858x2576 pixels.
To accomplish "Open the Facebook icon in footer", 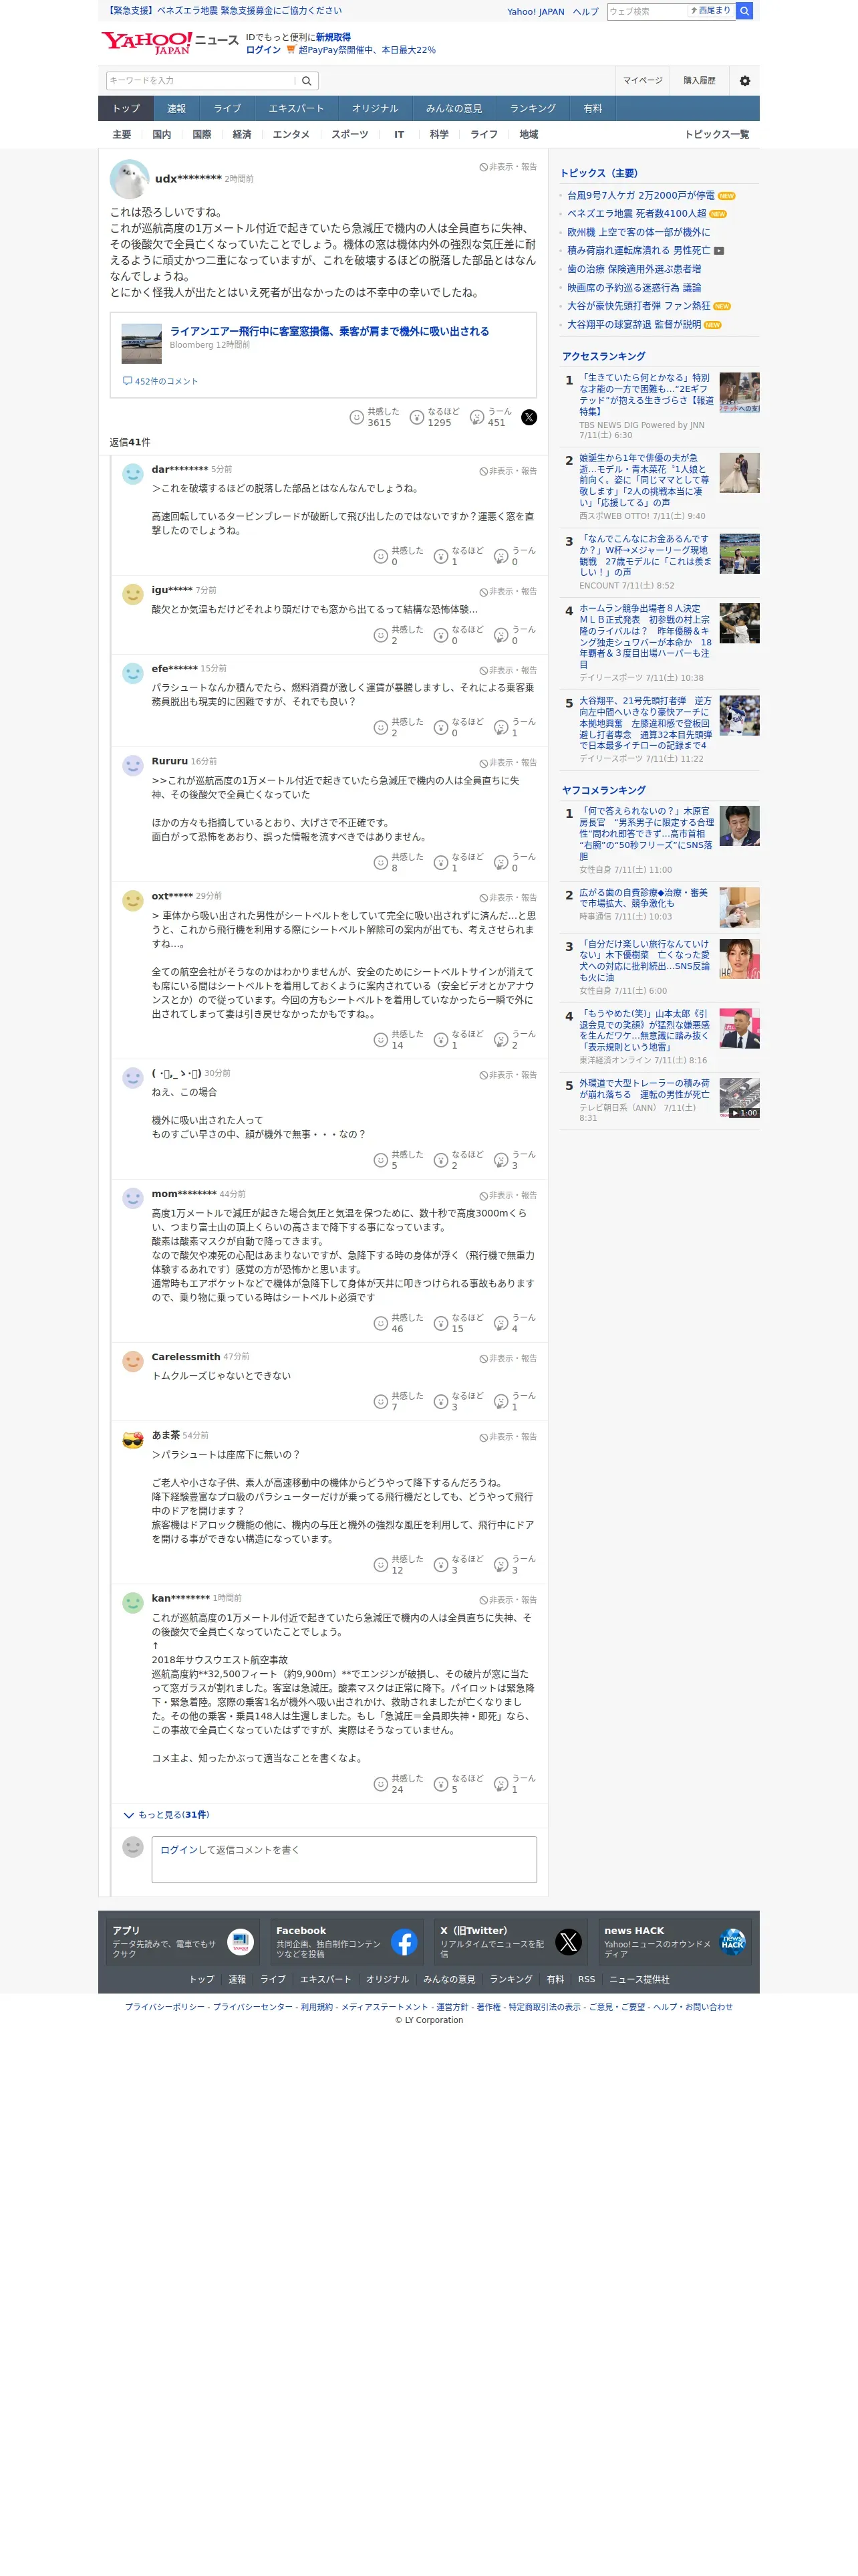I will pyautogui.click(x=404, y=1942).
